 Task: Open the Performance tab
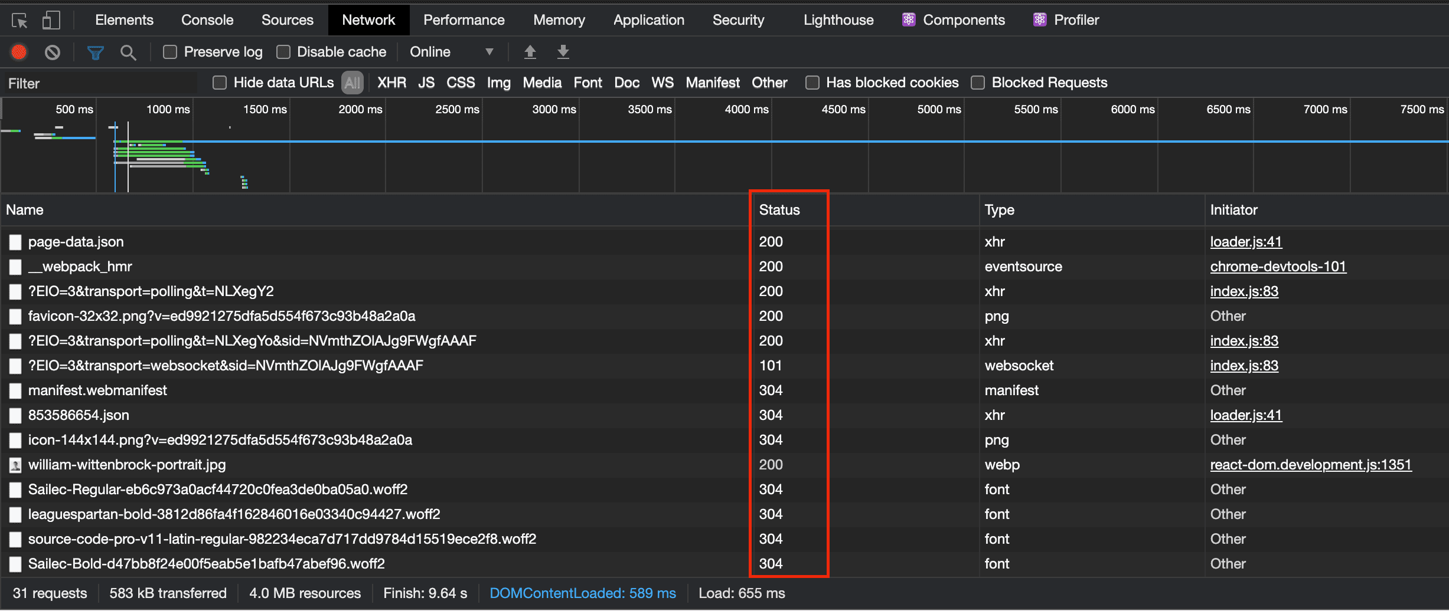[464, 20]
